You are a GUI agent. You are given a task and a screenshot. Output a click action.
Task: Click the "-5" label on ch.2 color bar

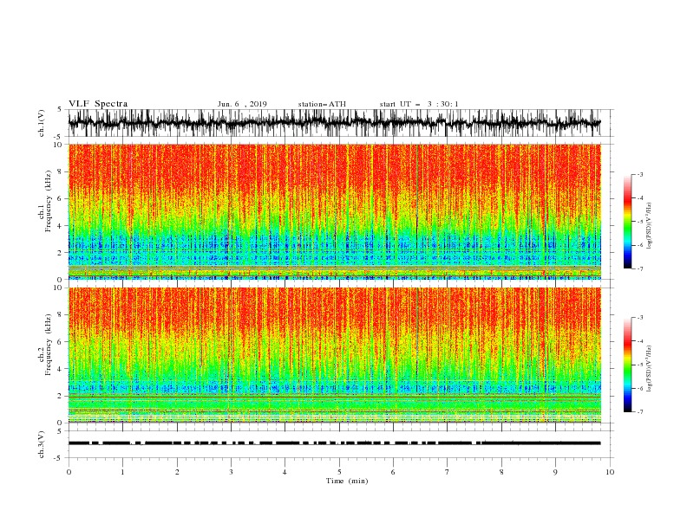coord(640,365)
